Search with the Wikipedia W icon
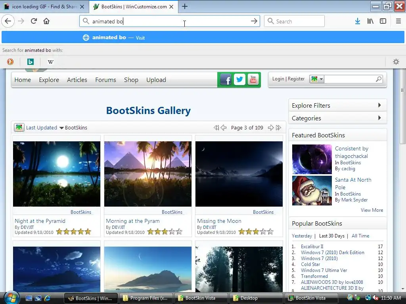 tap(51, 62)
